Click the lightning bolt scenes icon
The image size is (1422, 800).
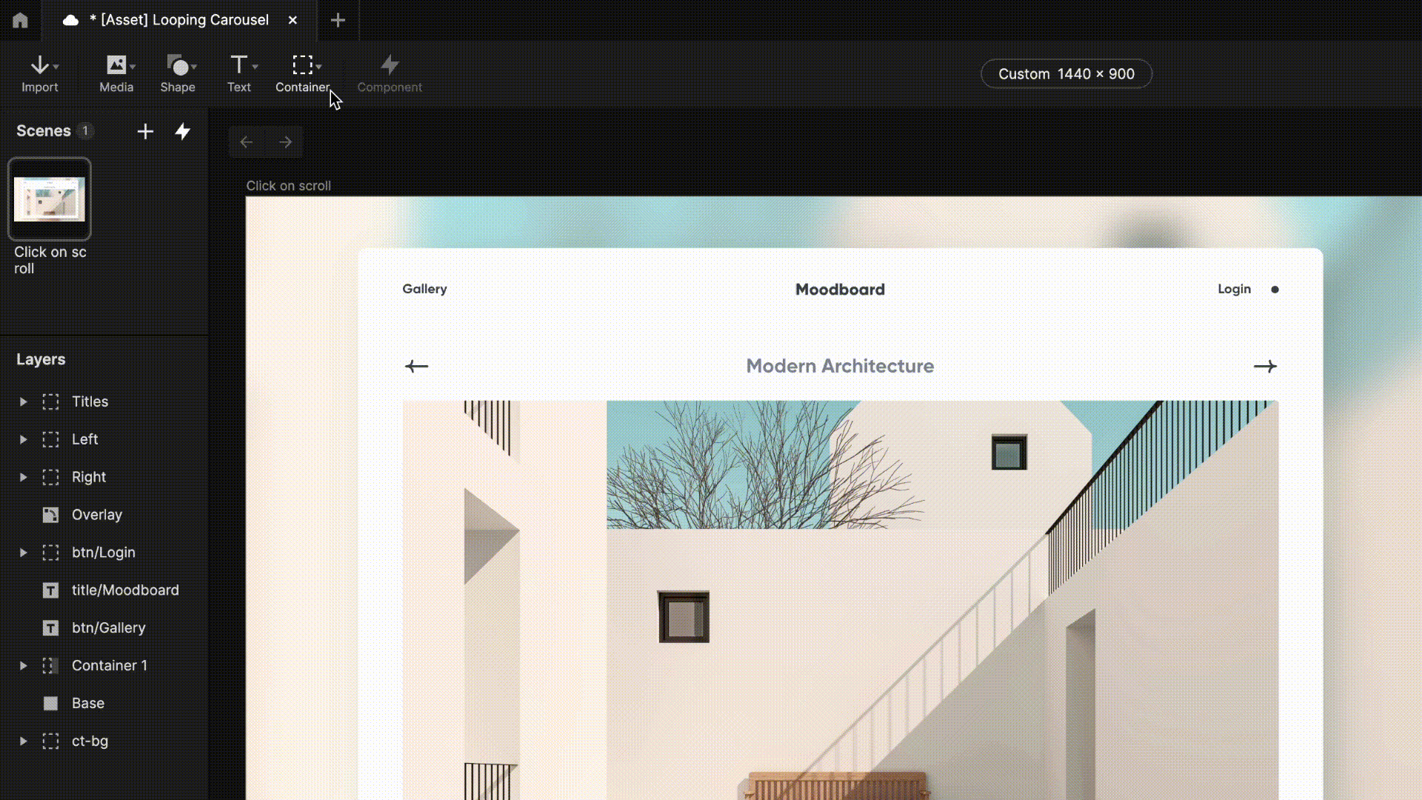click(181, 131)
